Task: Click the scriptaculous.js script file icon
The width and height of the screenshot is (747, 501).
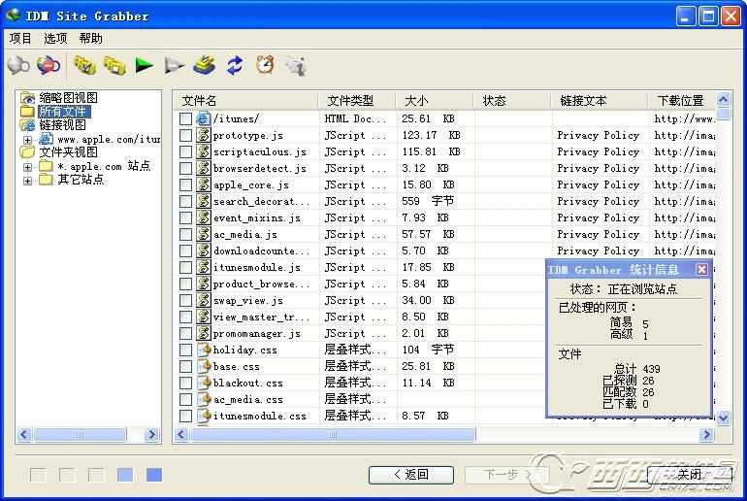Action: point(204,151)
